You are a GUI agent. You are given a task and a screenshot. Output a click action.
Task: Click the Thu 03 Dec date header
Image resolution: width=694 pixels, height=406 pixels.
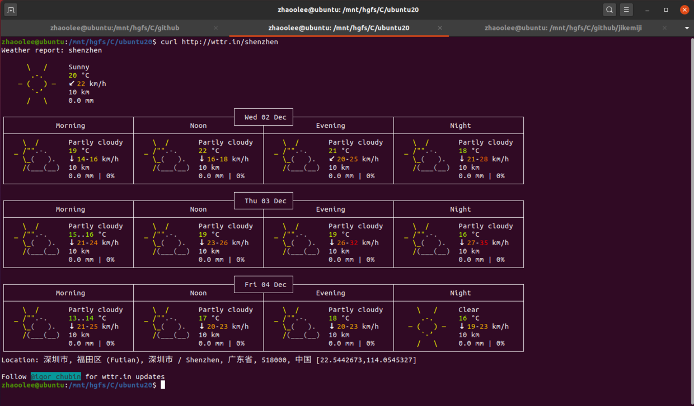pyautogui.click(x=265, y=201)
